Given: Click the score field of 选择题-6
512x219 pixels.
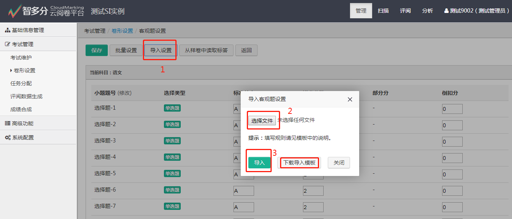Looking at the screenshot, I should pyautogui.click(x=313, y=191).
